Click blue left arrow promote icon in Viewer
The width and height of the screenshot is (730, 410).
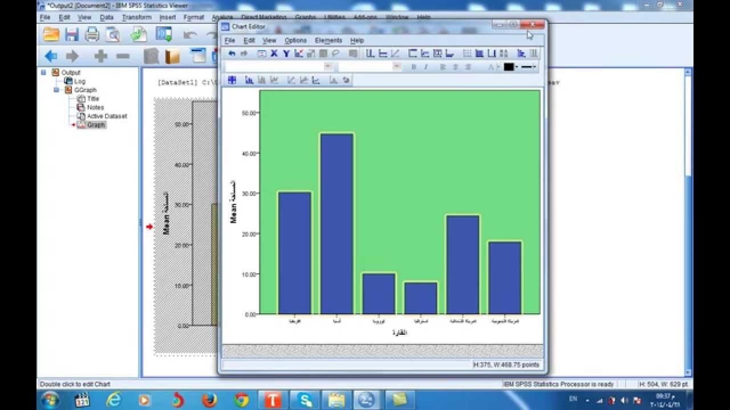[51, 56]
